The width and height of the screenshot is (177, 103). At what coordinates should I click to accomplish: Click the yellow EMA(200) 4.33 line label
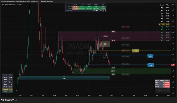pos(136,51)
